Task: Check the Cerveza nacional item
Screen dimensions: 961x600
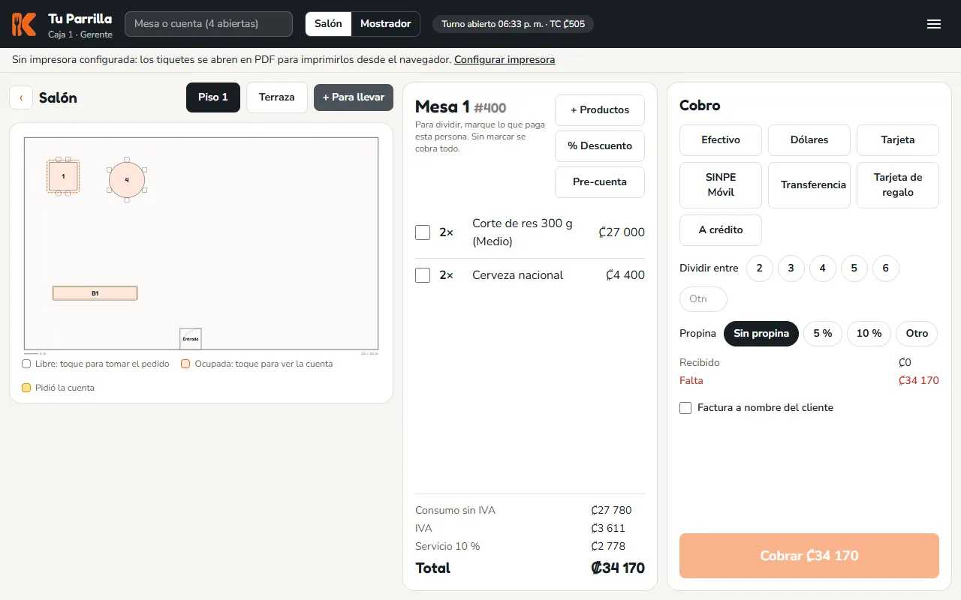Action: tap(423, 275)
